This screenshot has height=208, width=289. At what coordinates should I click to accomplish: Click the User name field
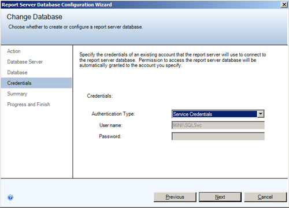218,125
